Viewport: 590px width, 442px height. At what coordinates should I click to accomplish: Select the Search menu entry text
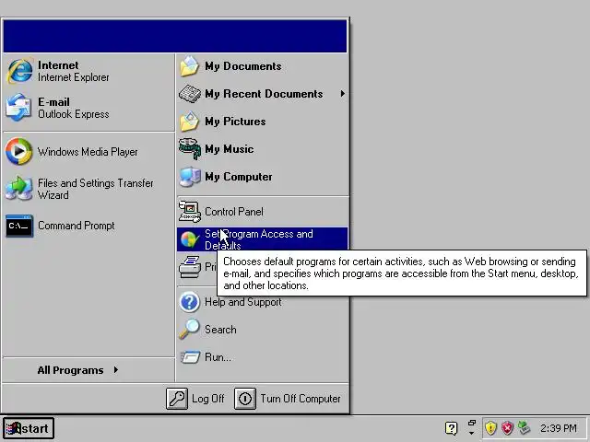click(220, 330)
